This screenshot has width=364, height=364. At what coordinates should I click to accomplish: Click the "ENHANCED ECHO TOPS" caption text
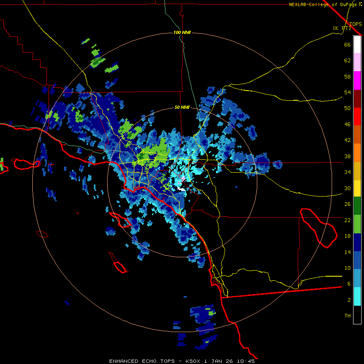tap(142, 361)
